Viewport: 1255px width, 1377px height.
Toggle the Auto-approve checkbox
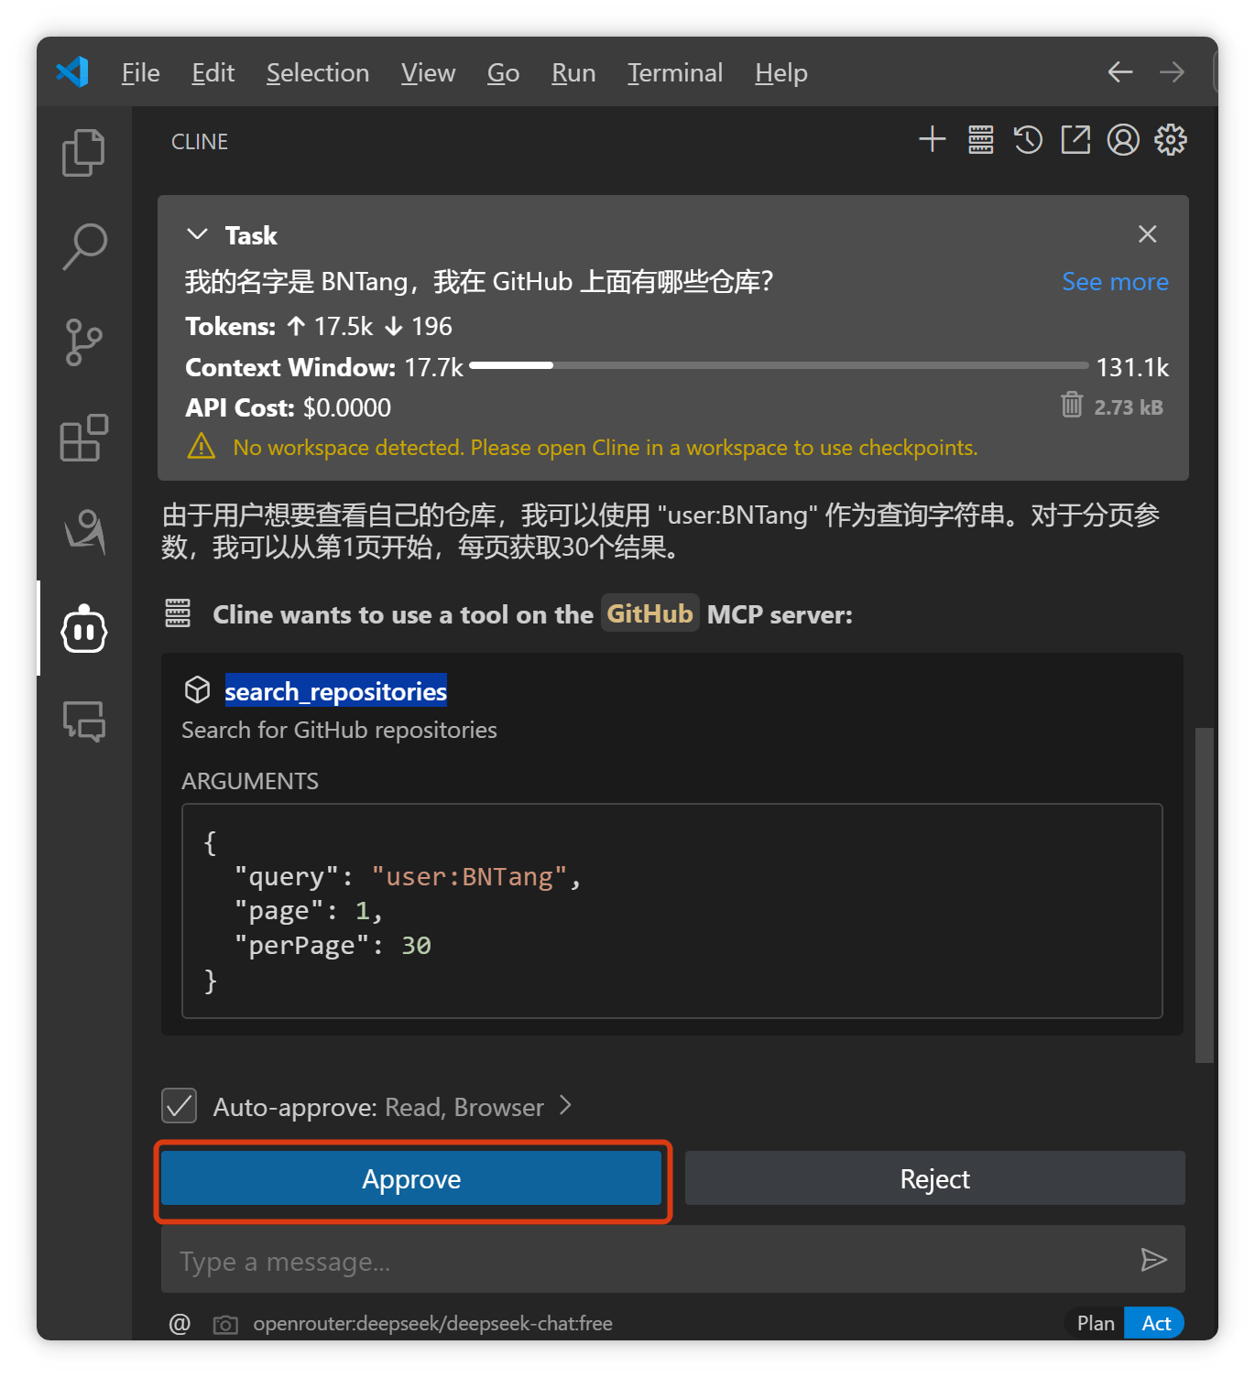[179, 1106]
